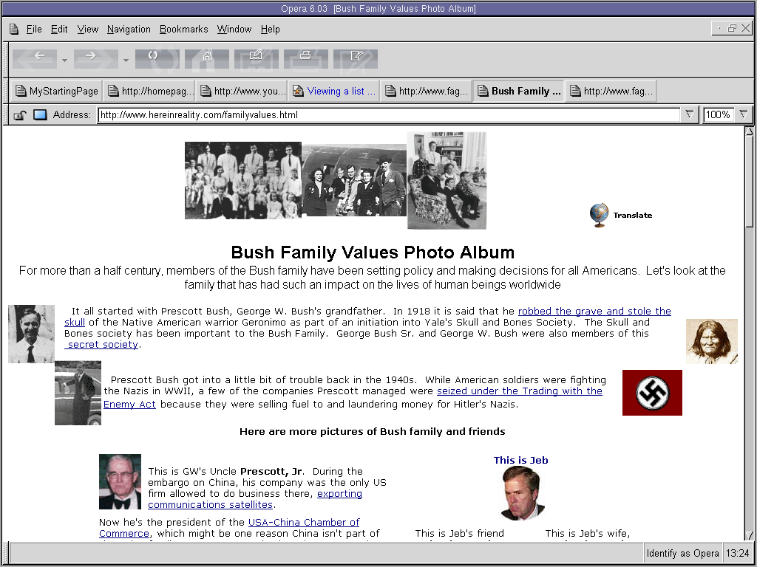Click the scrollbar down arrow
Image resolution: width=757 pixels, height=567 pixels.
750,535
